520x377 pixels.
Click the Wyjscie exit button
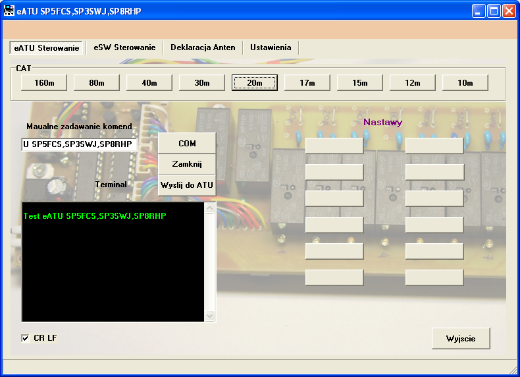coord(461,338)
